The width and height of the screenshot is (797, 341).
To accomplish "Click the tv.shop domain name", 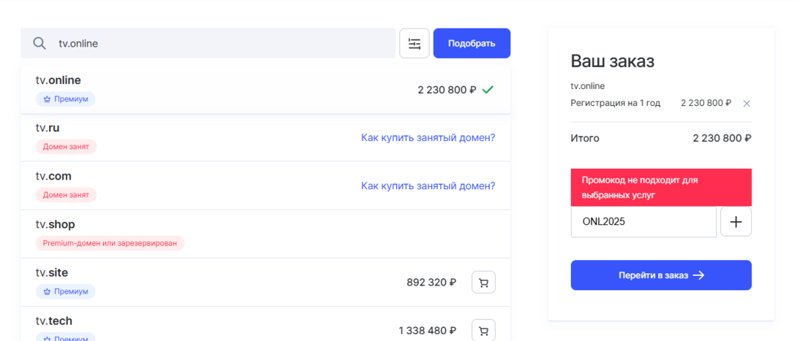I will click(56, 224).
